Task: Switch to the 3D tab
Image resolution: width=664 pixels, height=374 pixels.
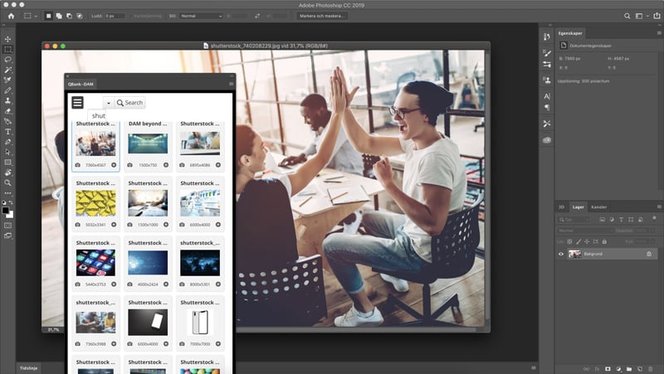Action: [562, 206]
